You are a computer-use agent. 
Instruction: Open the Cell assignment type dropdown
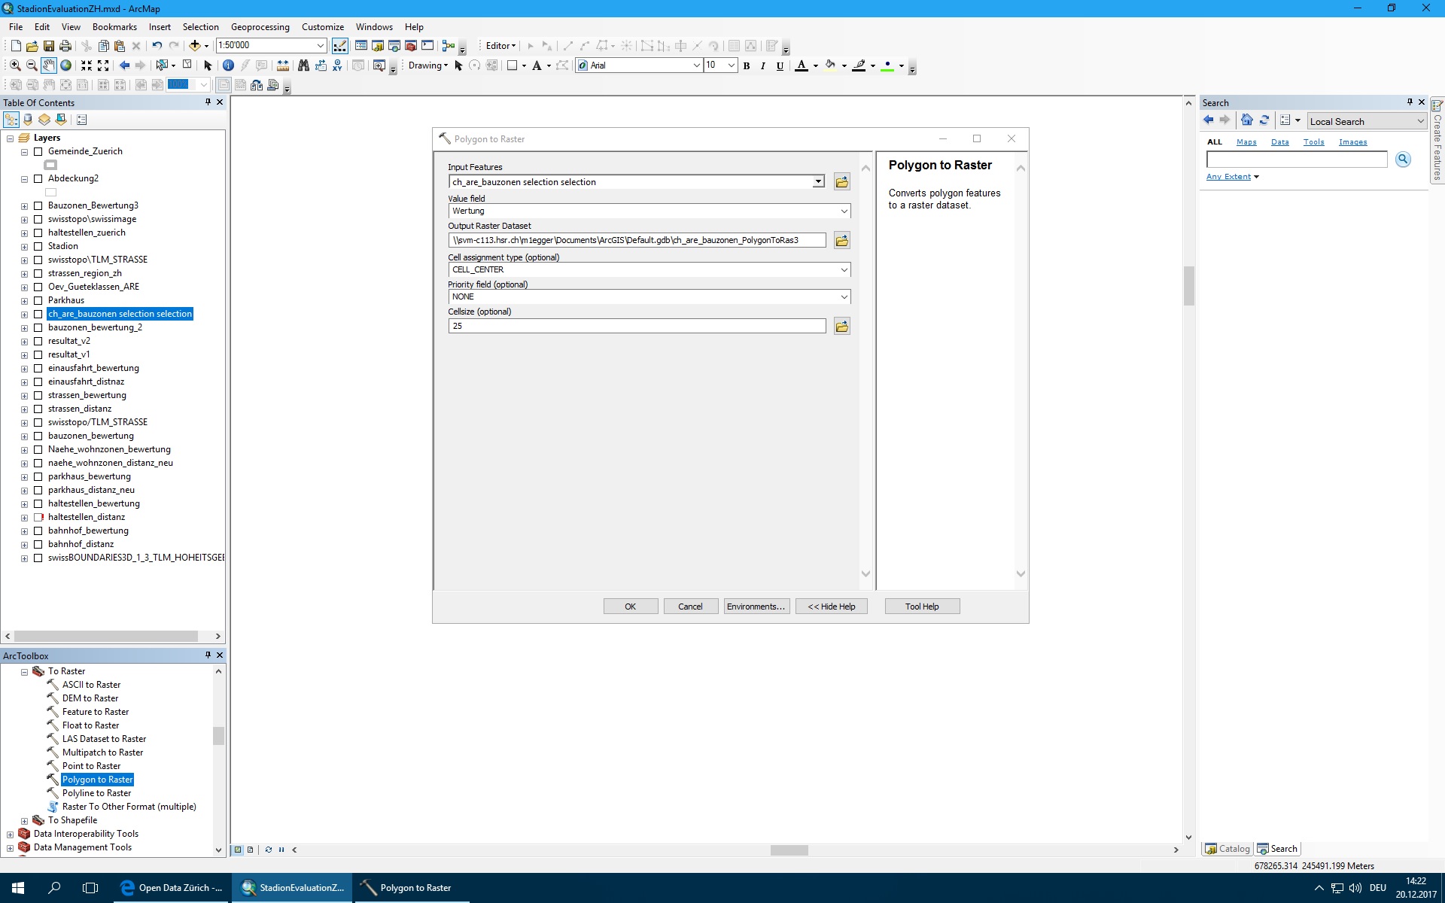tap(844, 270)
